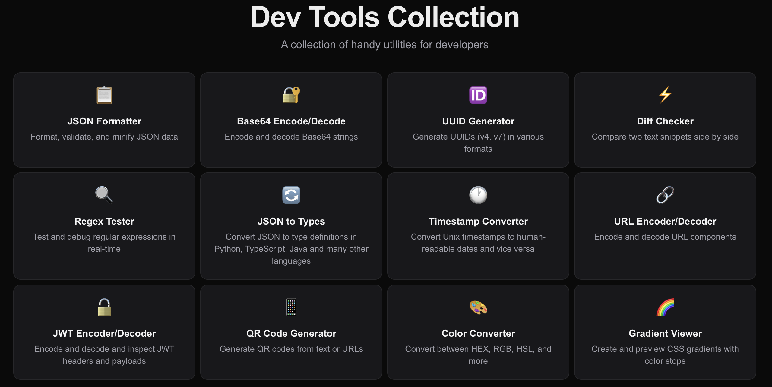This screenshot has width=772, height=387.
Task: Select the URL Encoder/Decoder heading
Action: [x=665, y=221]
